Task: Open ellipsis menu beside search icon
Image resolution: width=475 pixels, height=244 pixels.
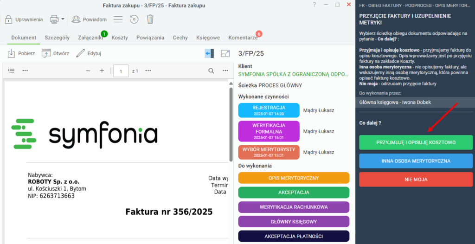Action: [225, 71]
